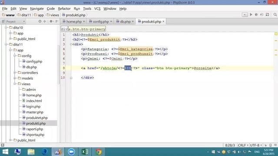Collapse the dita10 folder node

pyautogui.click(x=6, y=28)
